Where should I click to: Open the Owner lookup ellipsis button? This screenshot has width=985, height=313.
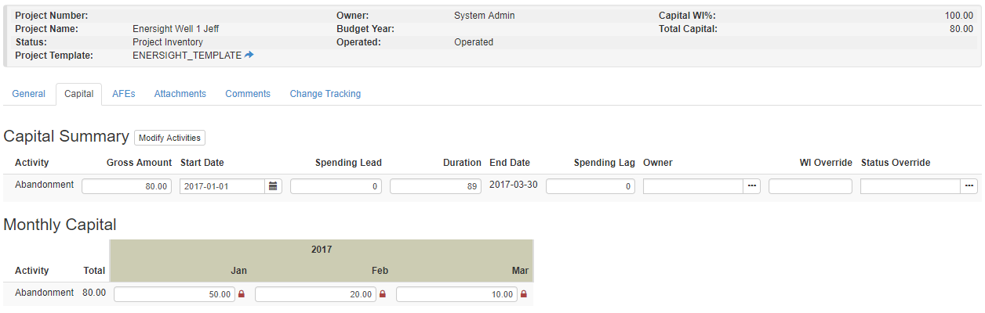[752, 186]
